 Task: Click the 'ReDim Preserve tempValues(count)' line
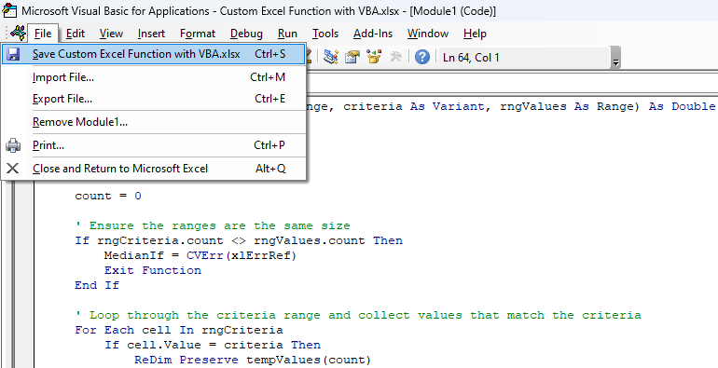pyautogui.click(x=253, y=360)
